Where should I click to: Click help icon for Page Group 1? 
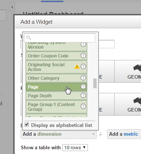83,106
